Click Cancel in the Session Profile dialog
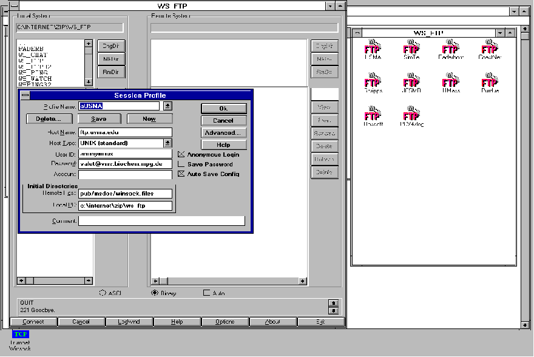 (224, 121)
